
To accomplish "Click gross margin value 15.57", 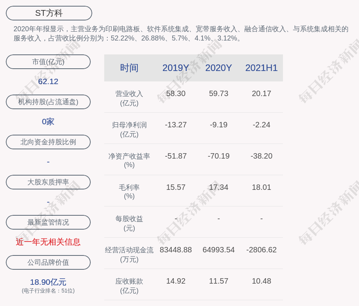I will tap(176, 187).
